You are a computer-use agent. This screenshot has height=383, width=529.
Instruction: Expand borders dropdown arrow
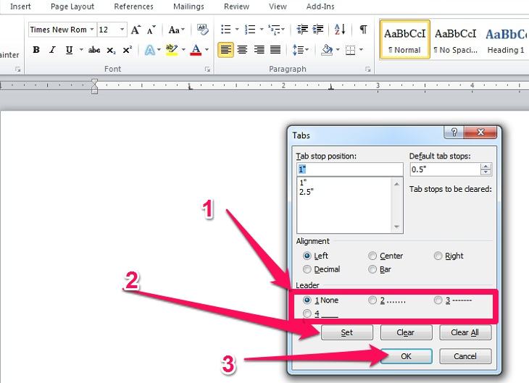pyautogui.click(x=361, y=50)
